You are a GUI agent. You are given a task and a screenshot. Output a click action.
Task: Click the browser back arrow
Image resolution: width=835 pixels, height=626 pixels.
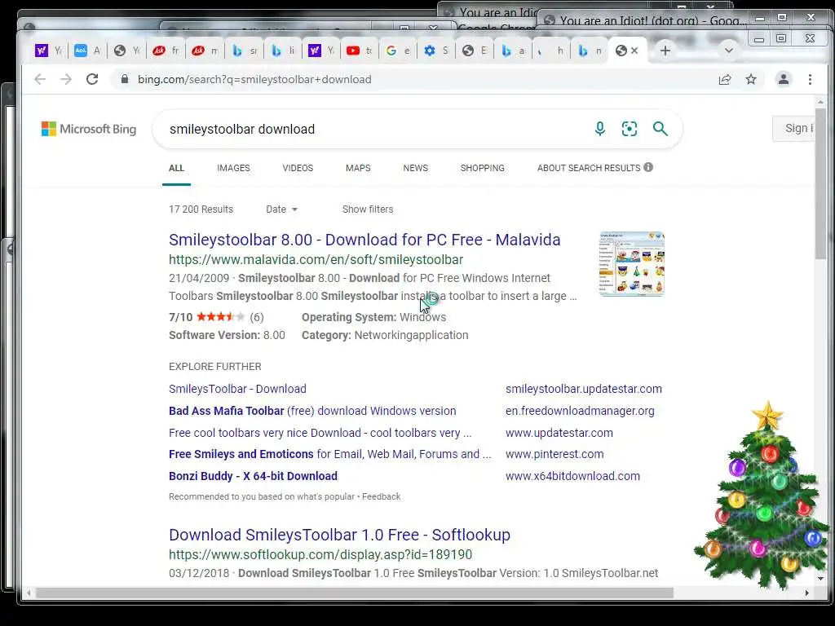(x=40, y=79)
